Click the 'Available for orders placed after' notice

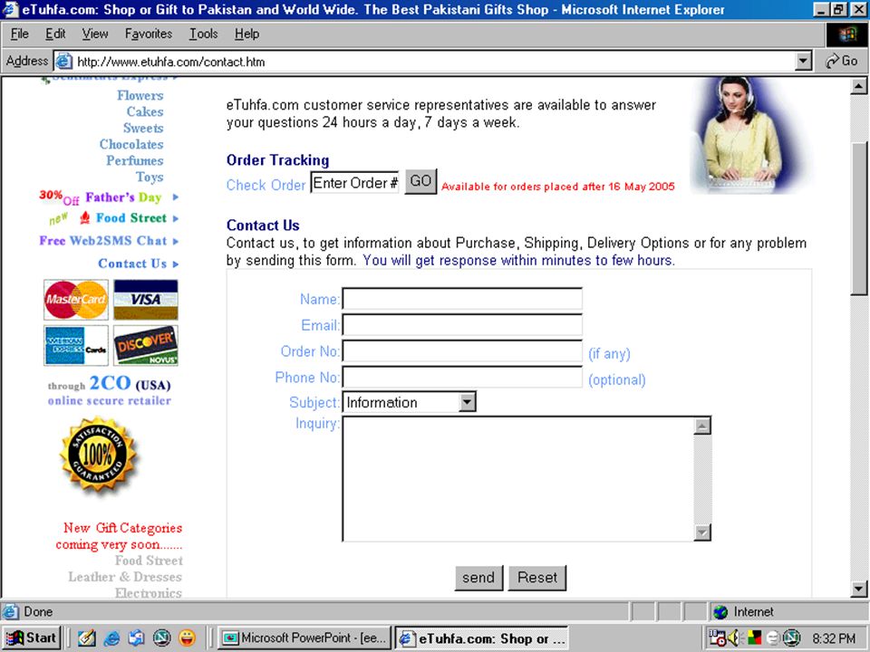tap(557, 187)
